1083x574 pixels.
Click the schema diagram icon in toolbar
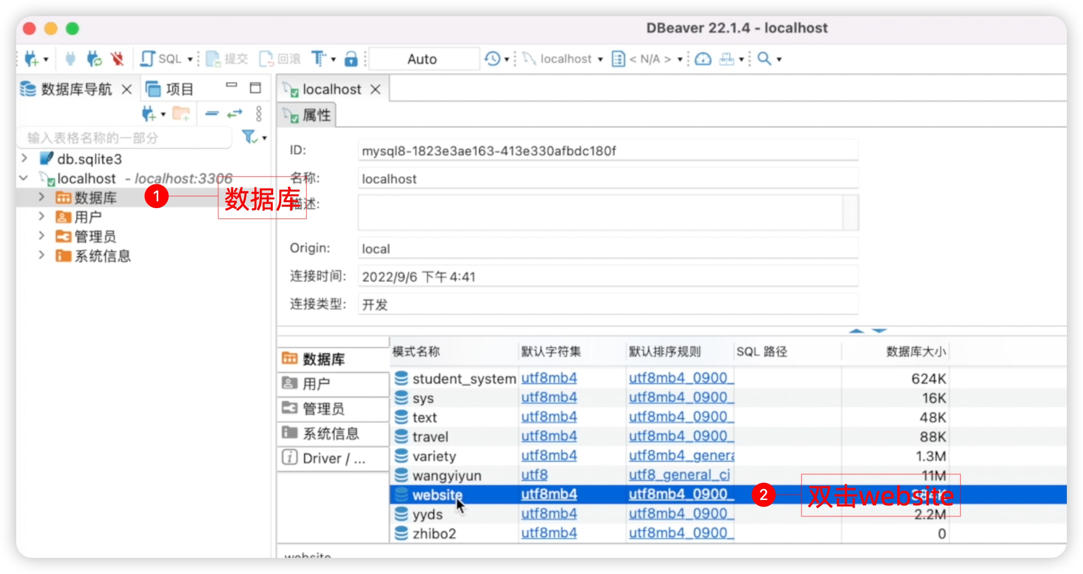[x=726, y=59]
